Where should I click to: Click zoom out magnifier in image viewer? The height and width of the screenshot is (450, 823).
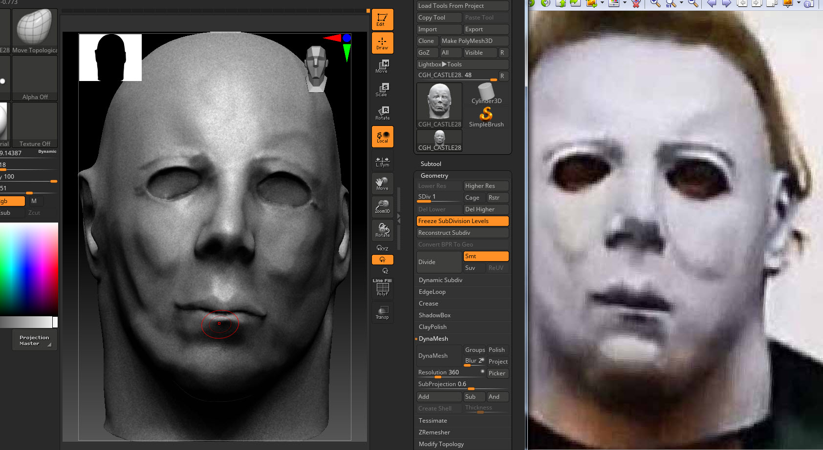click(693, 3)
